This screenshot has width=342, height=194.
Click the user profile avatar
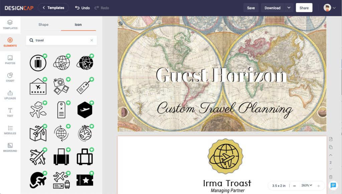tap(327, 8)
